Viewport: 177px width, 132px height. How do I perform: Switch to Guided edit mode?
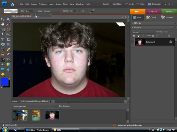pyautogui.click(x=167, y=17)
